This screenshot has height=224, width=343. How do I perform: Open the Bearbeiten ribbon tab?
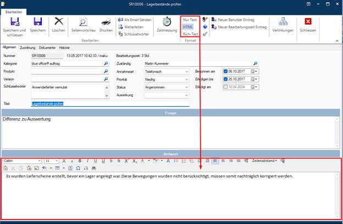14,12
